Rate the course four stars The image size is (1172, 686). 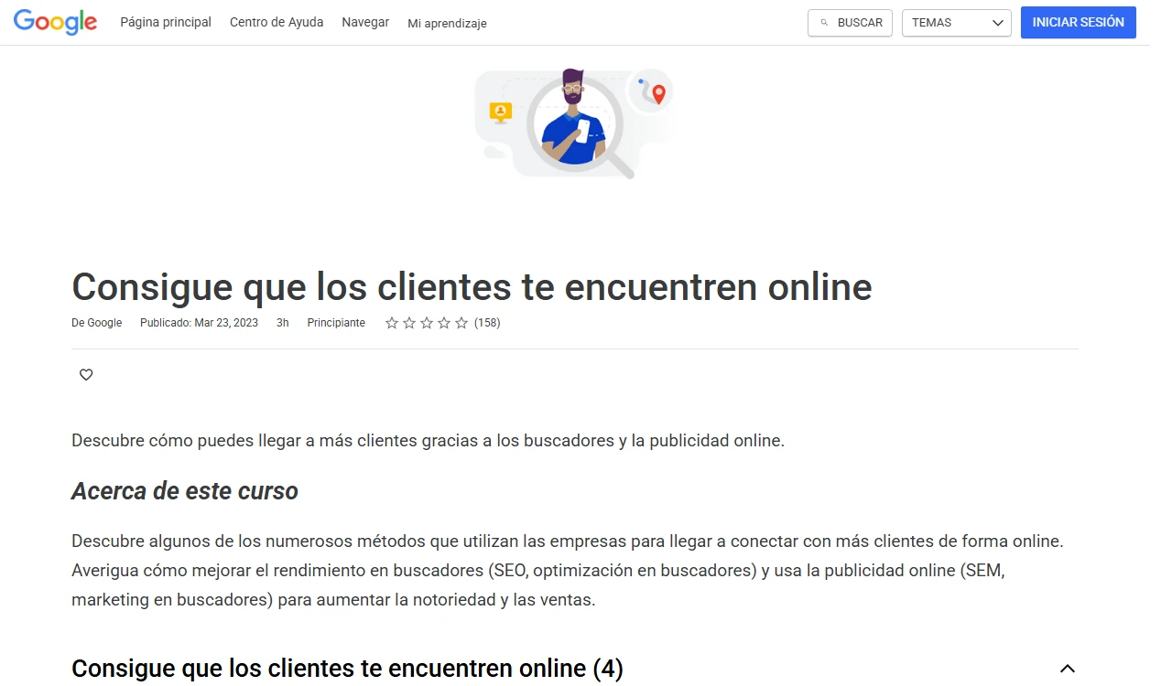[444, 323]
